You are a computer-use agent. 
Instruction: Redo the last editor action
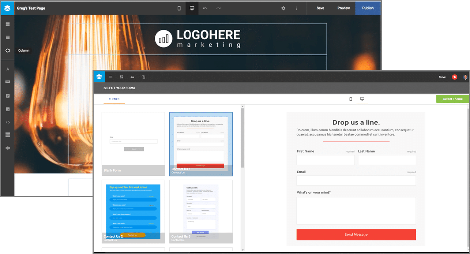tap(218, 8)
